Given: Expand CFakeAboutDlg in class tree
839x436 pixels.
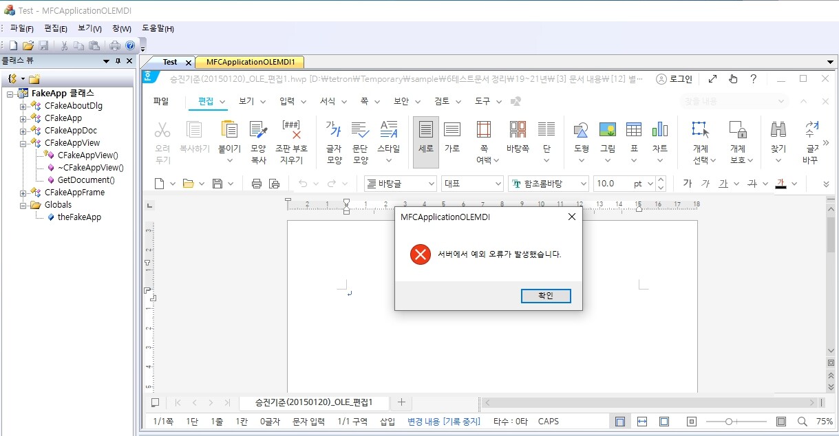Looking at the screenshot, I should point(23,106).
